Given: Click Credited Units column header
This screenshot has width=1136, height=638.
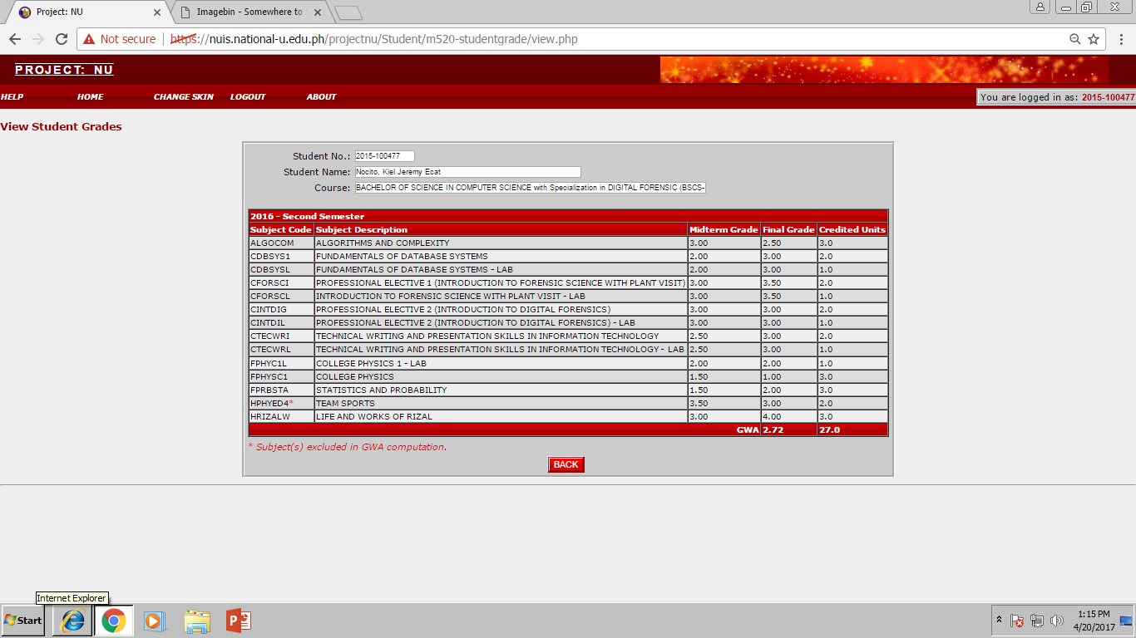Looking at the screenshot, I should pos(852,229).
